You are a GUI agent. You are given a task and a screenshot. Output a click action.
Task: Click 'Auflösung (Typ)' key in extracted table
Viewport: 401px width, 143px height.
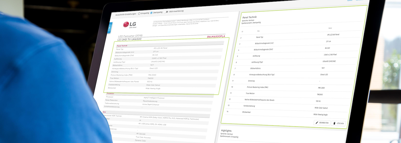coord(257,62)
